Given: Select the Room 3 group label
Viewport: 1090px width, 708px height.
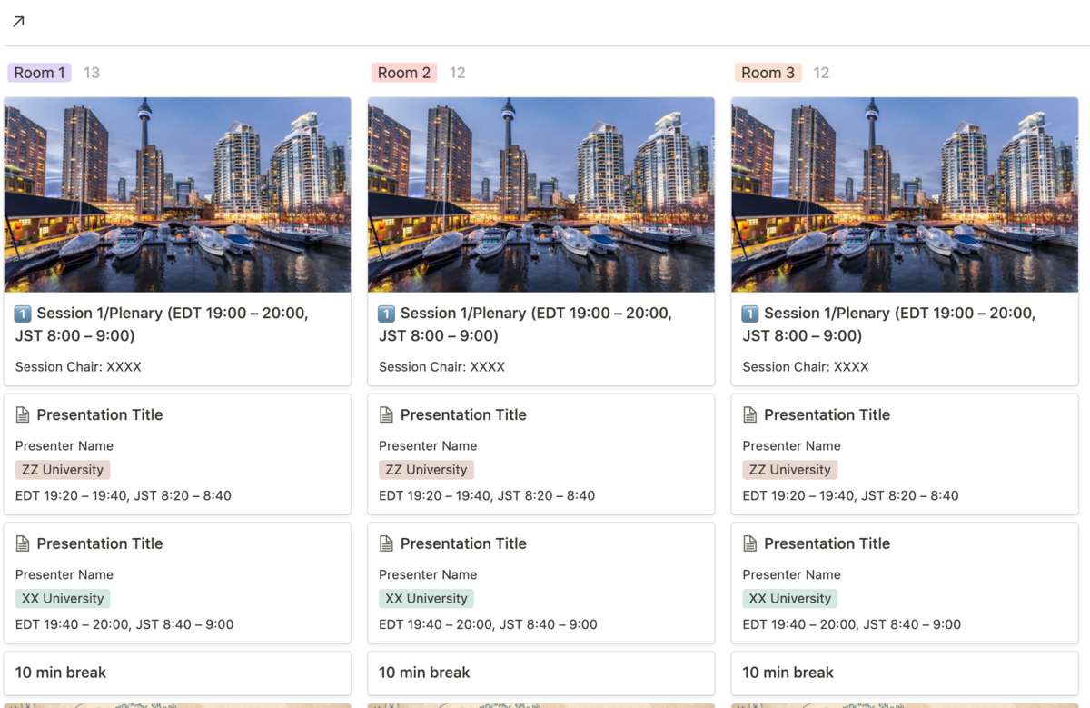Looking at the screenshot, I should coord(768,73).
